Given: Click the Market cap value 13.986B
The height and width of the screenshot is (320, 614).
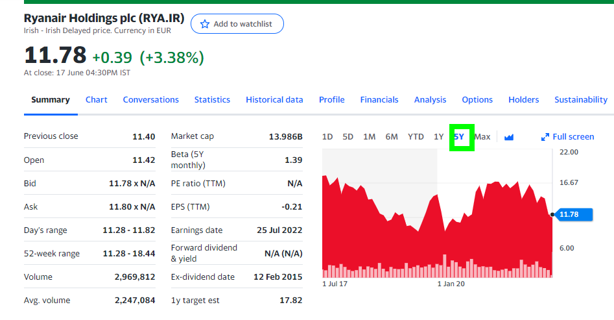Looking at the screenshot, I should point(285,136).
